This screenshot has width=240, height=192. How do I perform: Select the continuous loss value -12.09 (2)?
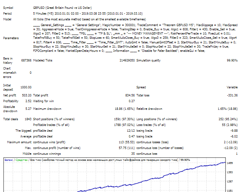coord(231,148)
